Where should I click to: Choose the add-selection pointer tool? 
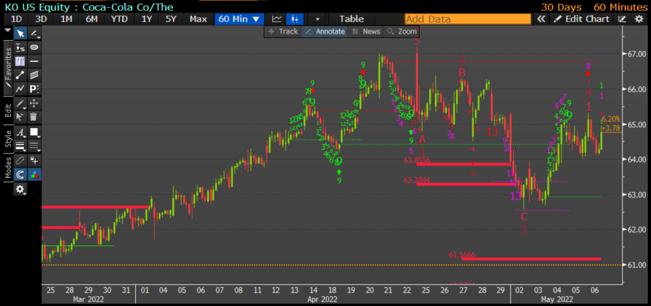pos(20,117)
